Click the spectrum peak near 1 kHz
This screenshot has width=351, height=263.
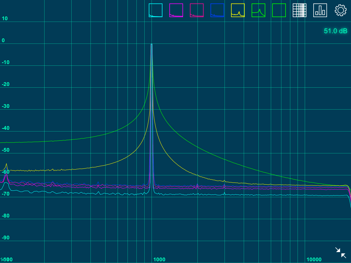[152, 45]
